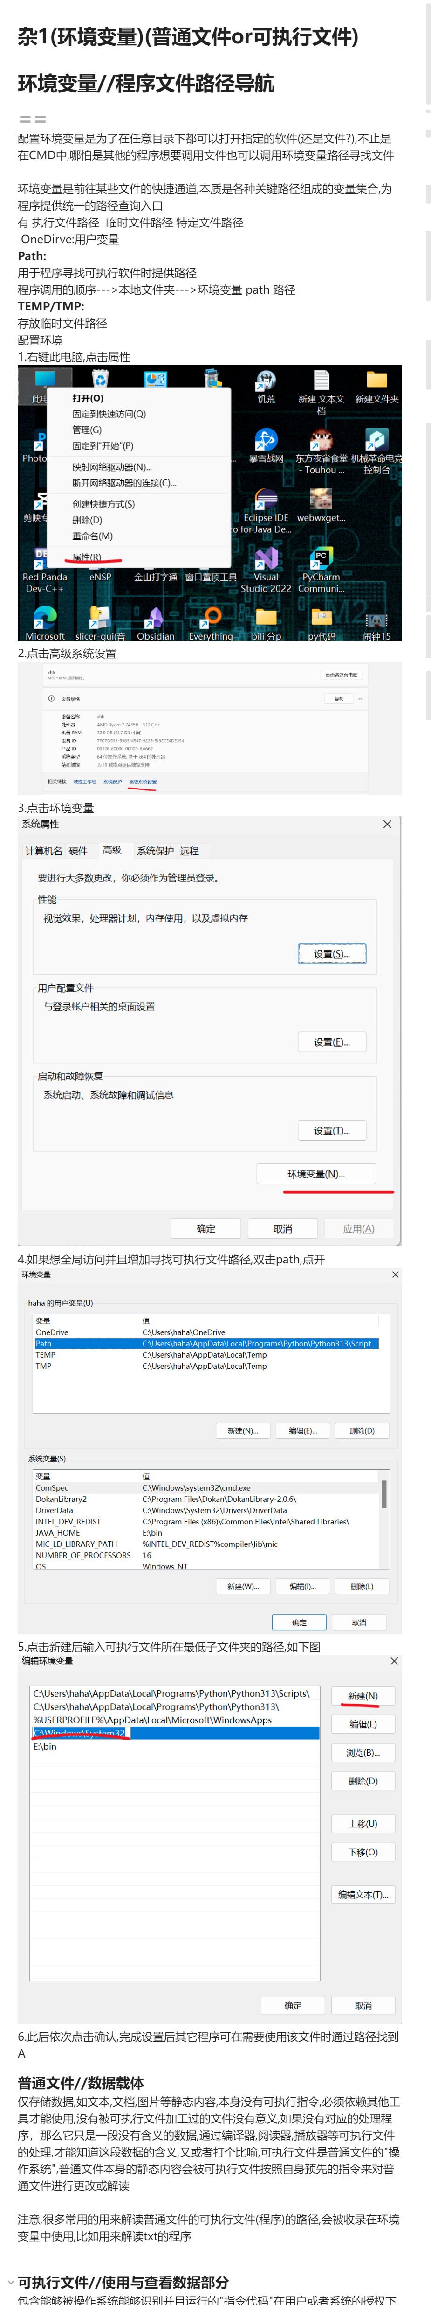Screen dimensions: 431x2305
Task: Click the 新建文件夹 folder icon
Action: pos(376,381)
